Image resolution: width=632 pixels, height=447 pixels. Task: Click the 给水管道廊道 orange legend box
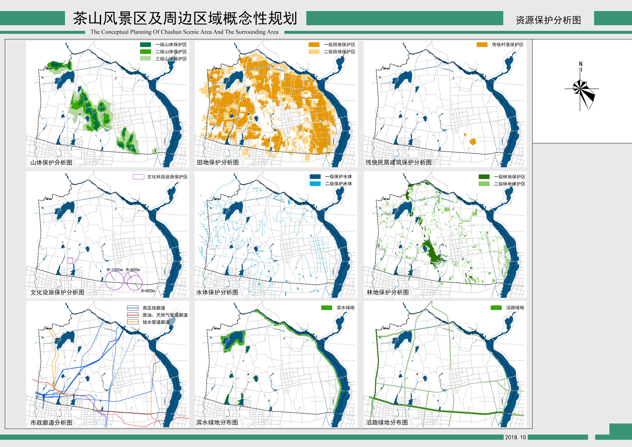click(x=133, y=322)
